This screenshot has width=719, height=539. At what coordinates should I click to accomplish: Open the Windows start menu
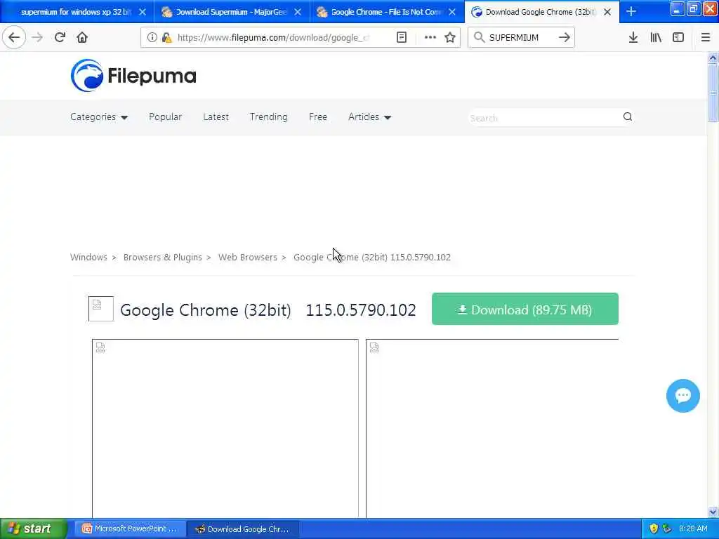click(x=33, y=529)
